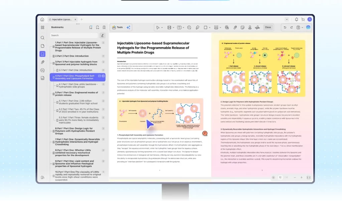Zoom out with the minus button
Image resolution: width=342 pixels, height=201 pixels.
pyautogui.click(x=295, y=177)
